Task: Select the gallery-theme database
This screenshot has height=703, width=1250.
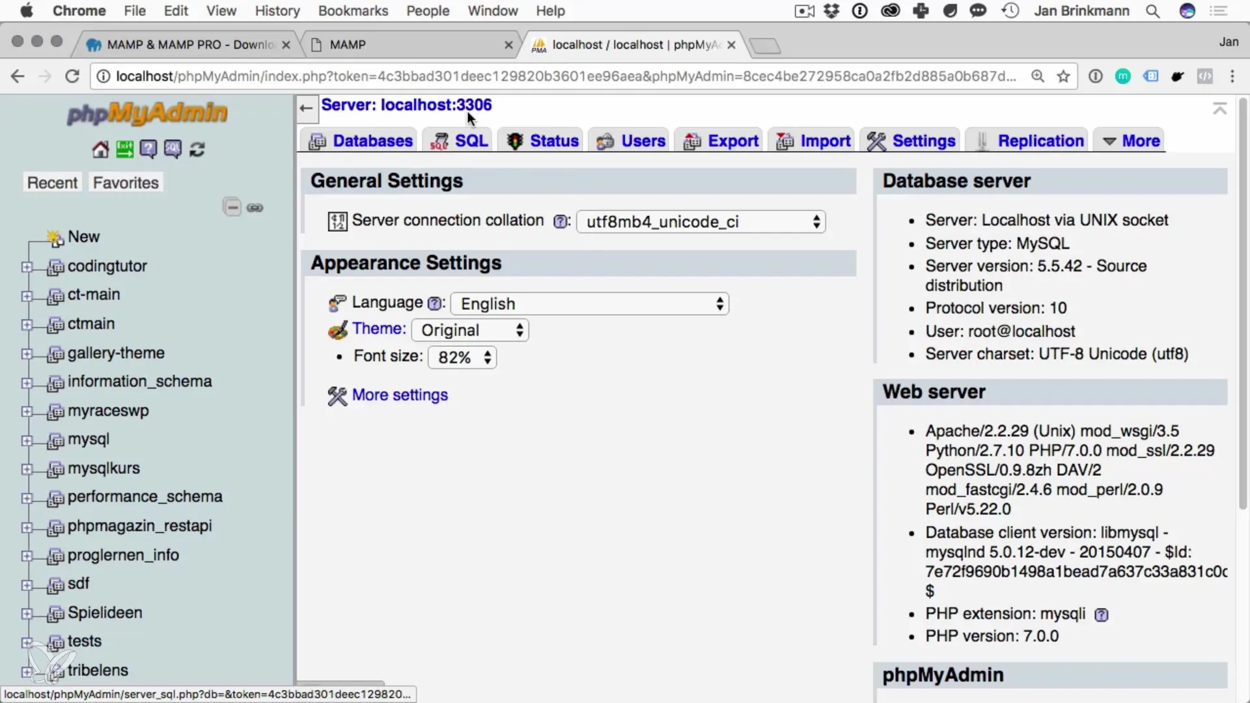Action: (116, 353)
